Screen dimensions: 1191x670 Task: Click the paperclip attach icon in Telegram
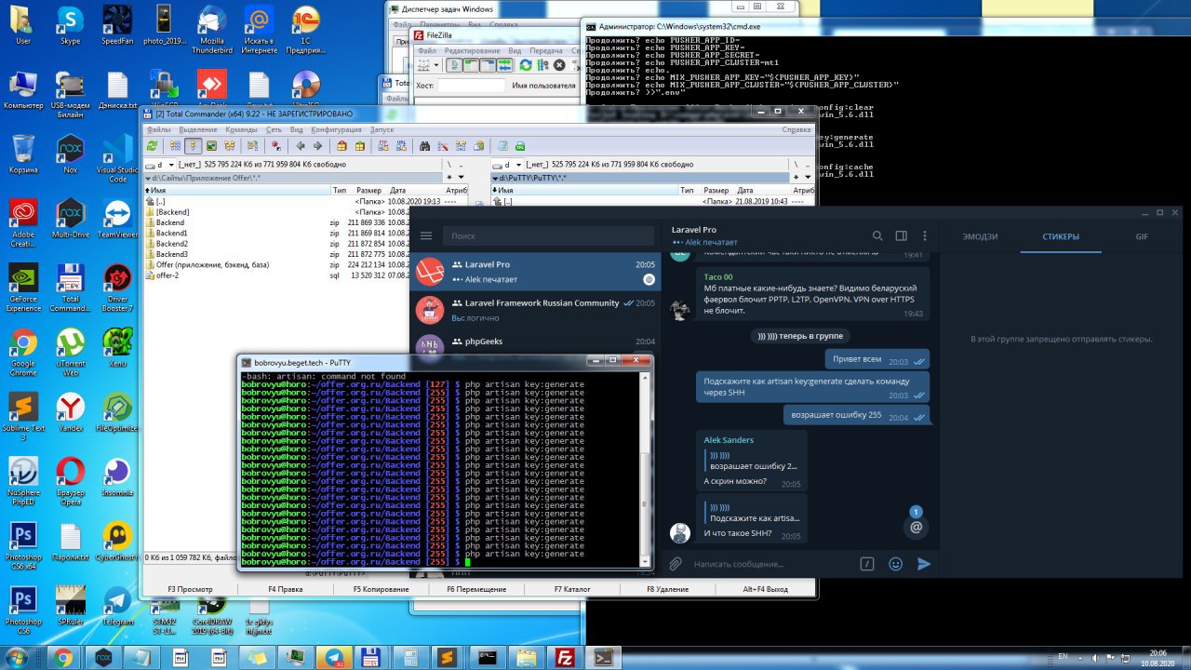click(x=676, y=564)
